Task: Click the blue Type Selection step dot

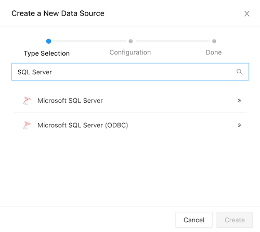Action: 48,41
